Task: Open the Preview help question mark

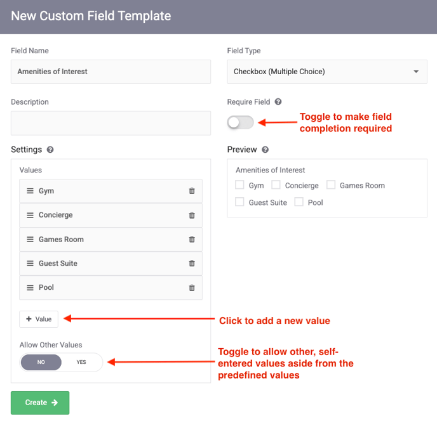Action: (x=266, y=150)
